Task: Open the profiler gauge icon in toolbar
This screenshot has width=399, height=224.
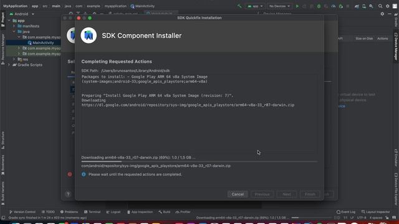Action: point(334,6)
